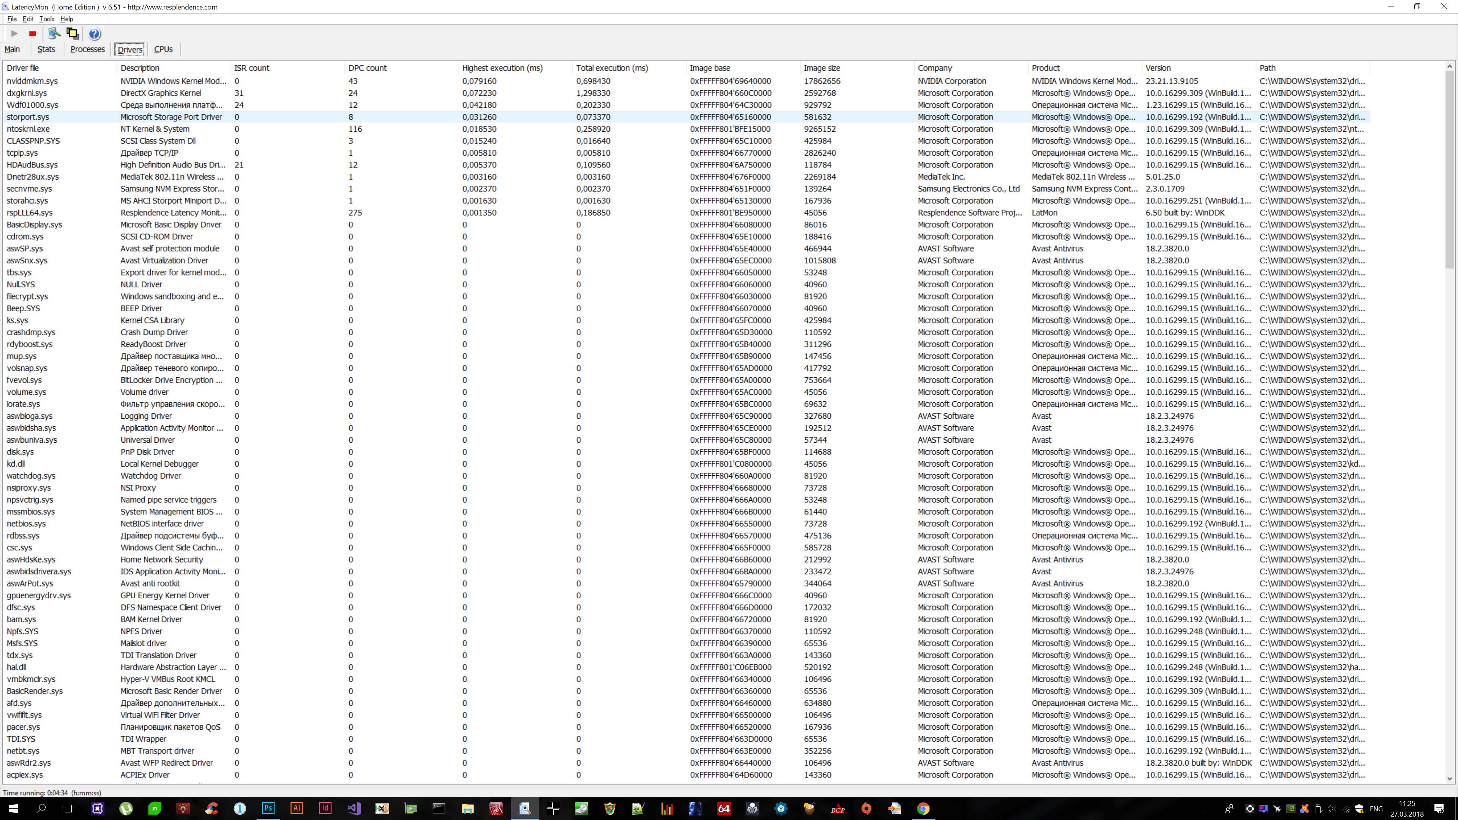Image resolution: width=1458 pixels, height=820 pixels.
Task: Click the red Stop monitoring button
Action: pyautogui.click(x=32, y=34)
